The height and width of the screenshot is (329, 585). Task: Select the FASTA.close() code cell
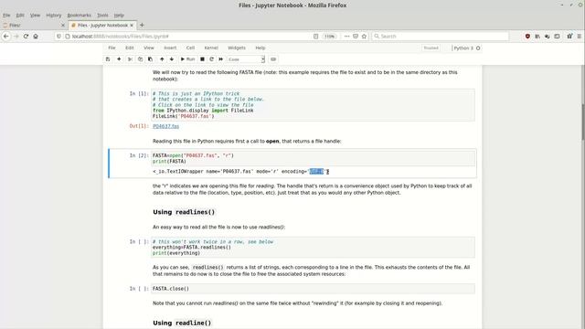(x=313, y=289)
